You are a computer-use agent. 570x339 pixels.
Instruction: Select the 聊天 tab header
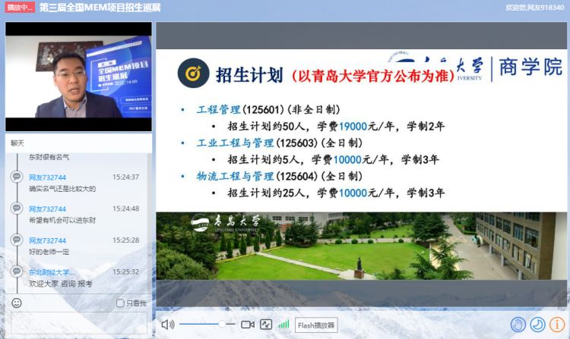pos(17,143)
